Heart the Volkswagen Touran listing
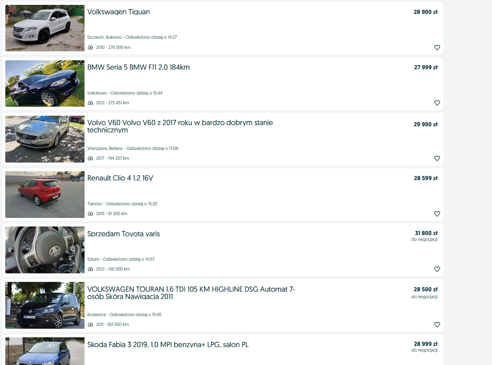The height and width of the screenshot is (365, 492). tap(437, 325)
